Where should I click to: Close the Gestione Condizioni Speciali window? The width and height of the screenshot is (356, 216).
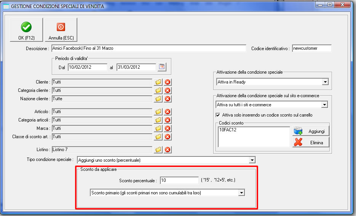(x=342, y=5)
